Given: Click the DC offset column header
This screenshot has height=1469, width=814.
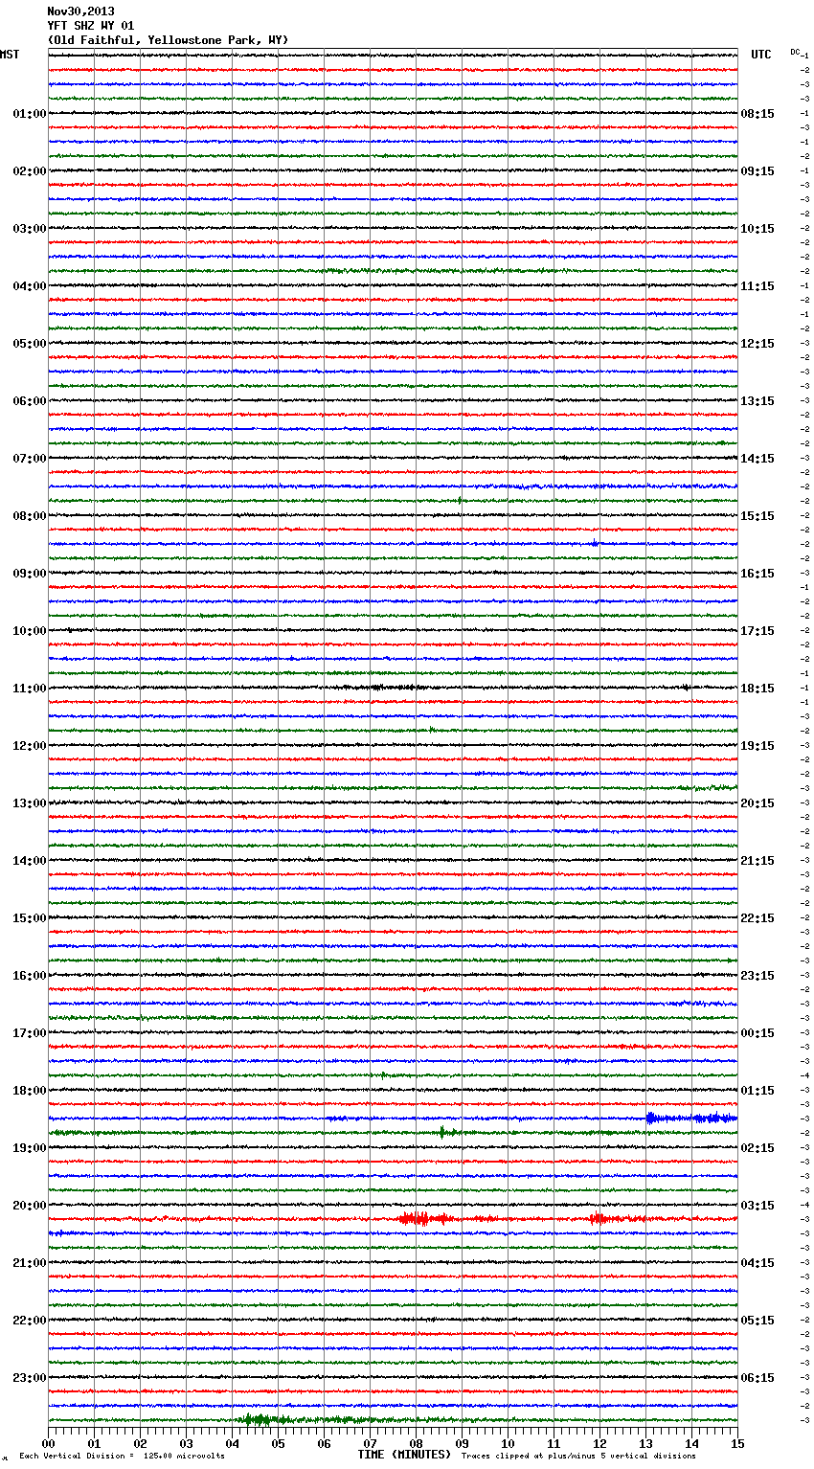Looking at the screenshot, I should point(795,52).
